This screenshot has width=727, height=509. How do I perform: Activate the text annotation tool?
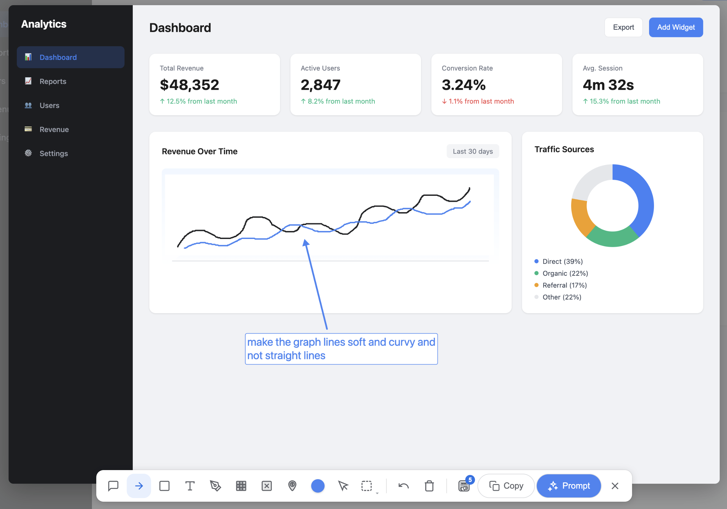click(x=190, y=486)
